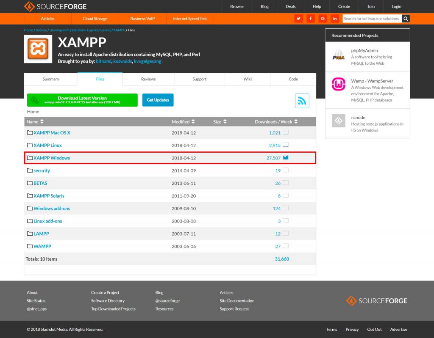Image resolution: width=434 pixels, height=338 pixels.
Task: Click the phpMyAdmin project icon
Action: pyautogui.click(x=339, y=55)
